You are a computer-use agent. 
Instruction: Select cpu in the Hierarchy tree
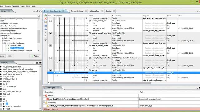pyautogui.click(x=4, y=89)
